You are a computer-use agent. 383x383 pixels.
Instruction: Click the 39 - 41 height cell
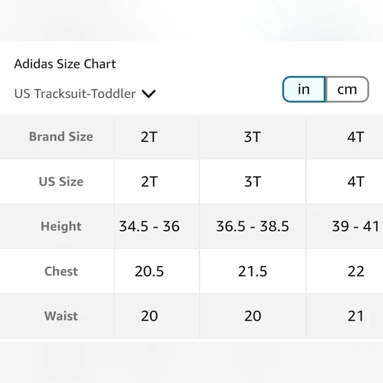point(345,226)
